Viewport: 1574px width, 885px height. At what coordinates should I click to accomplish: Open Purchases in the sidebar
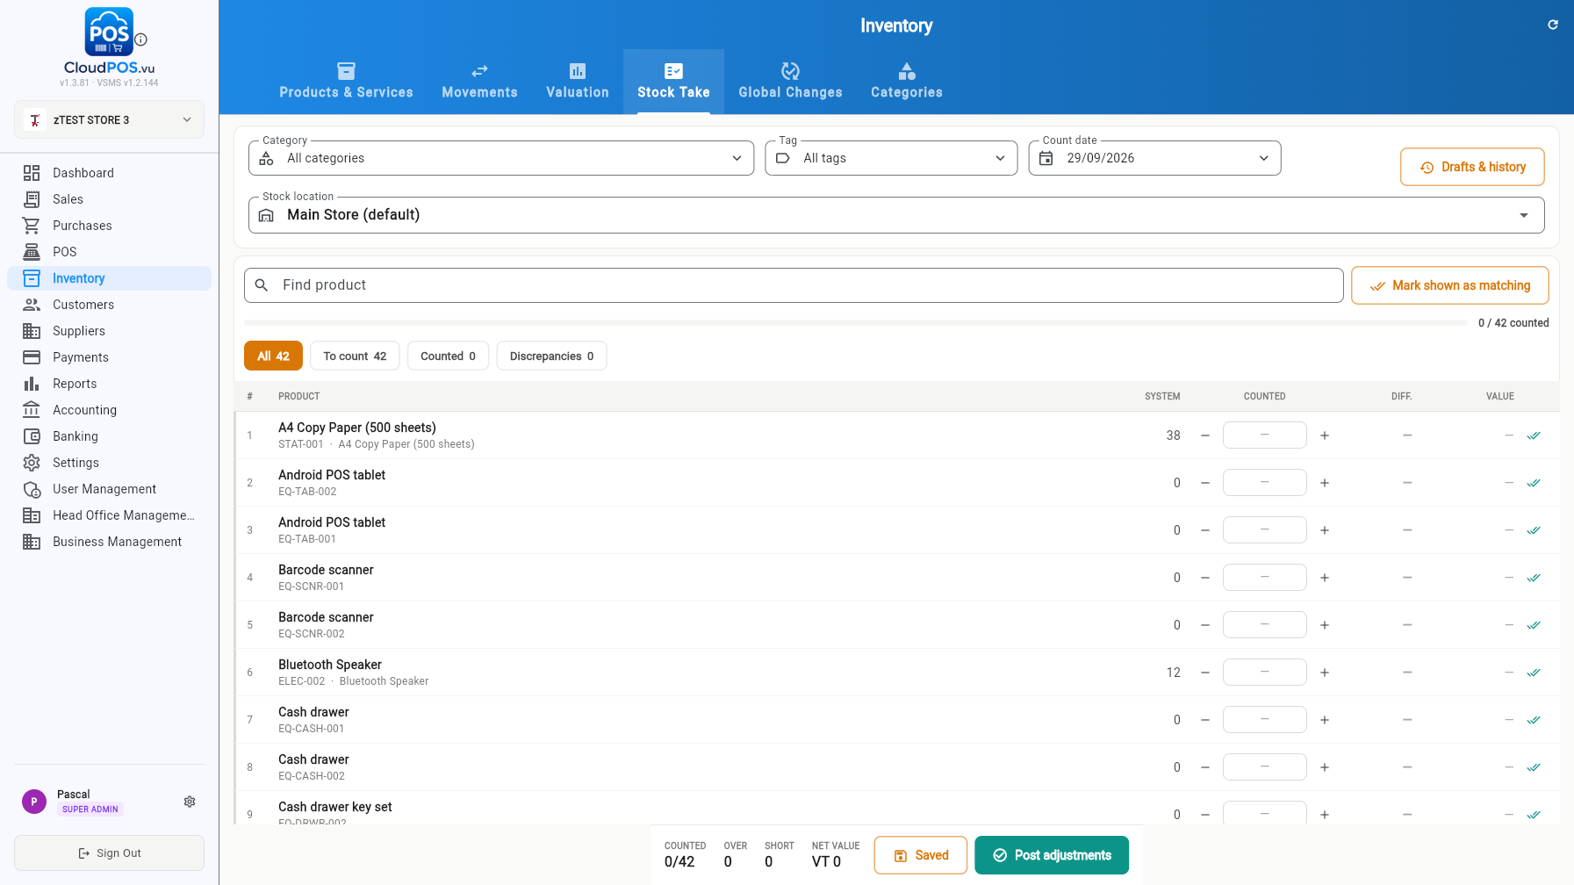[x=109, y=226]
